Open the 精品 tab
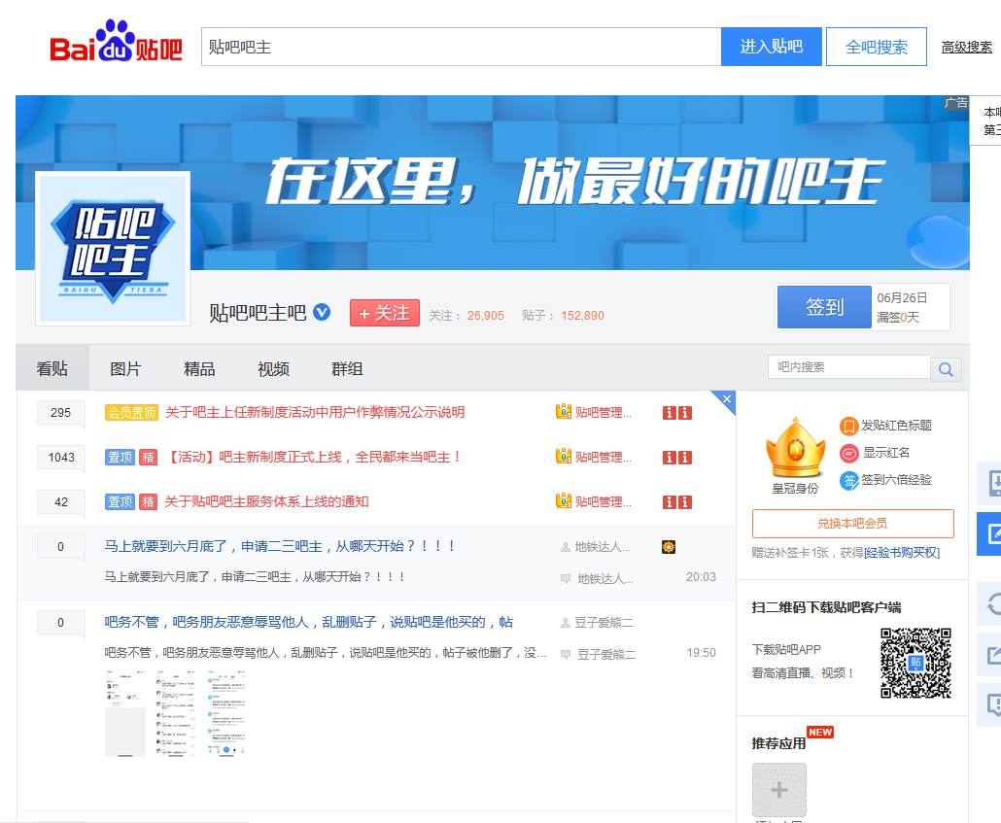Image resolution: width=1001 pixels, height=823 pixels. coord(199,369)
